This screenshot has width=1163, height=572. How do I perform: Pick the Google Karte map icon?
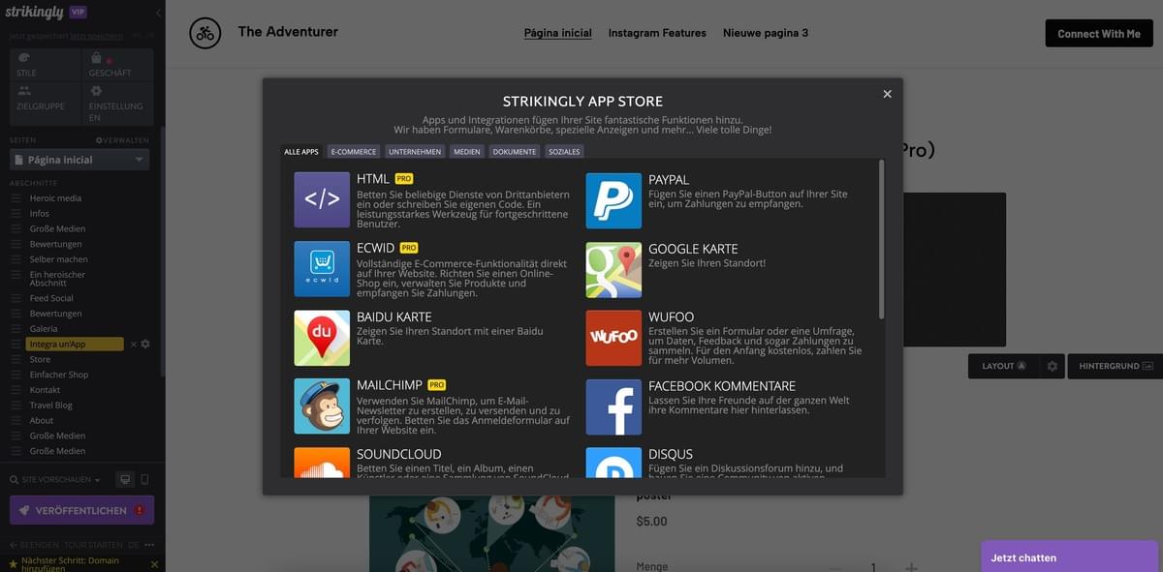(x=613, y=269)
